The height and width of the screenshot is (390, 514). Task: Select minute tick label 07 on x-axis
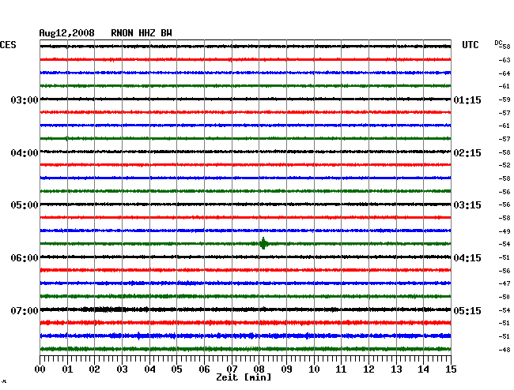232,369
